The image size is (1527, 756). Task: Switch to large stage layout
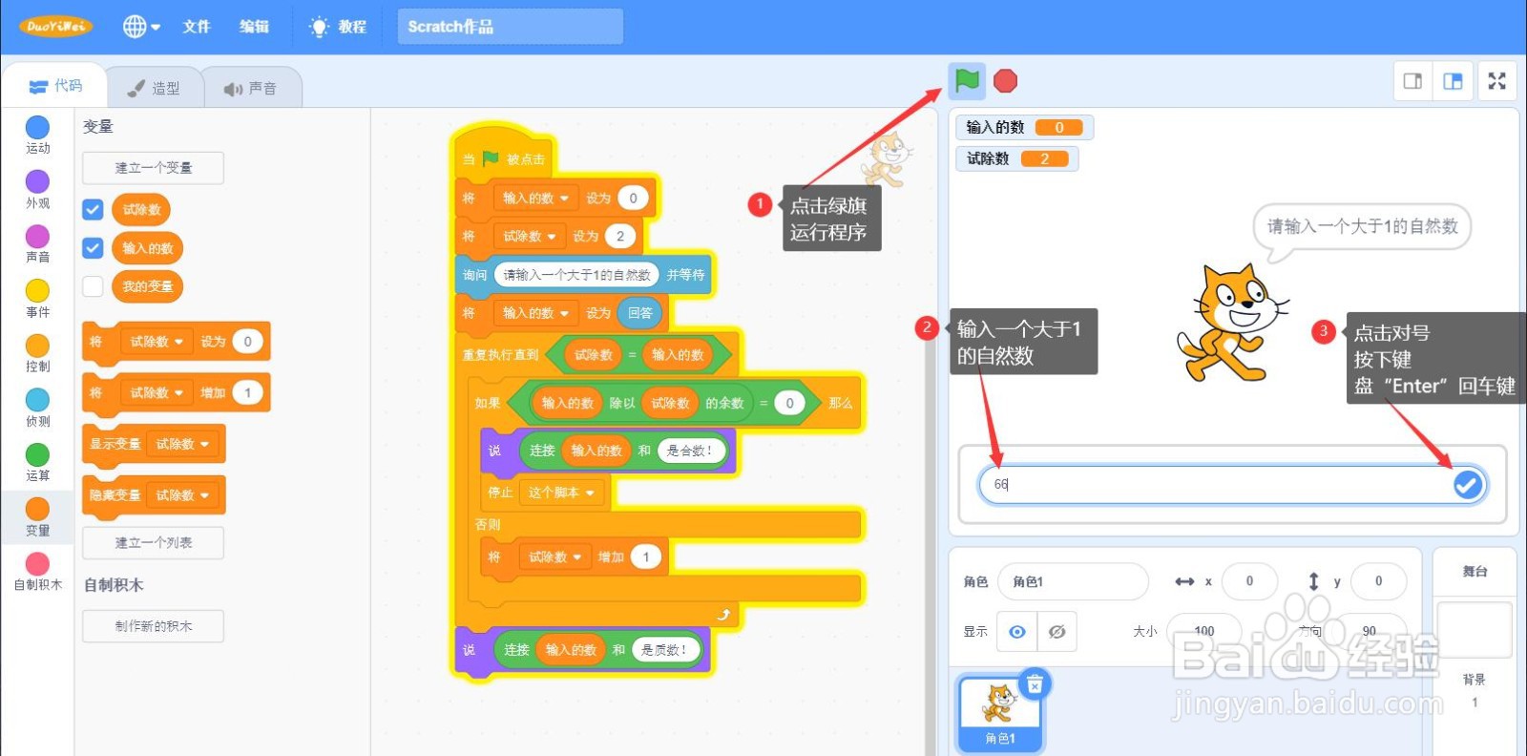point(1453,81)
